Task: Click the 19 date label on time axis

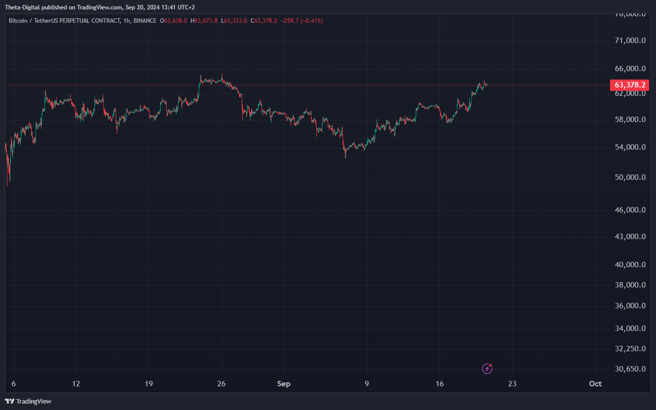Action: coord(149,384)
